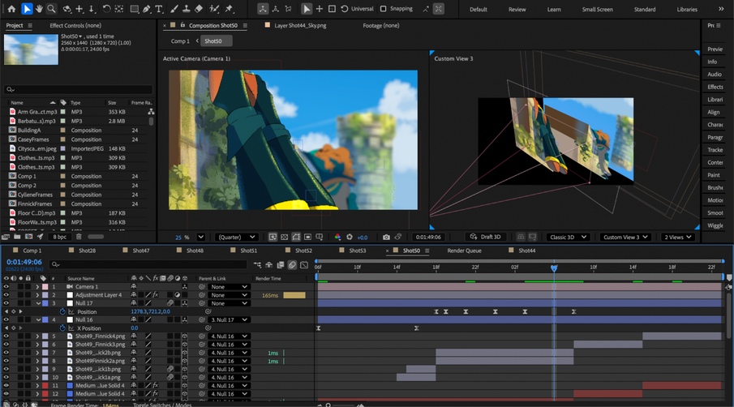734x407 pixels.
Task: Click the Draft 3D button
Action: (486, 238)
